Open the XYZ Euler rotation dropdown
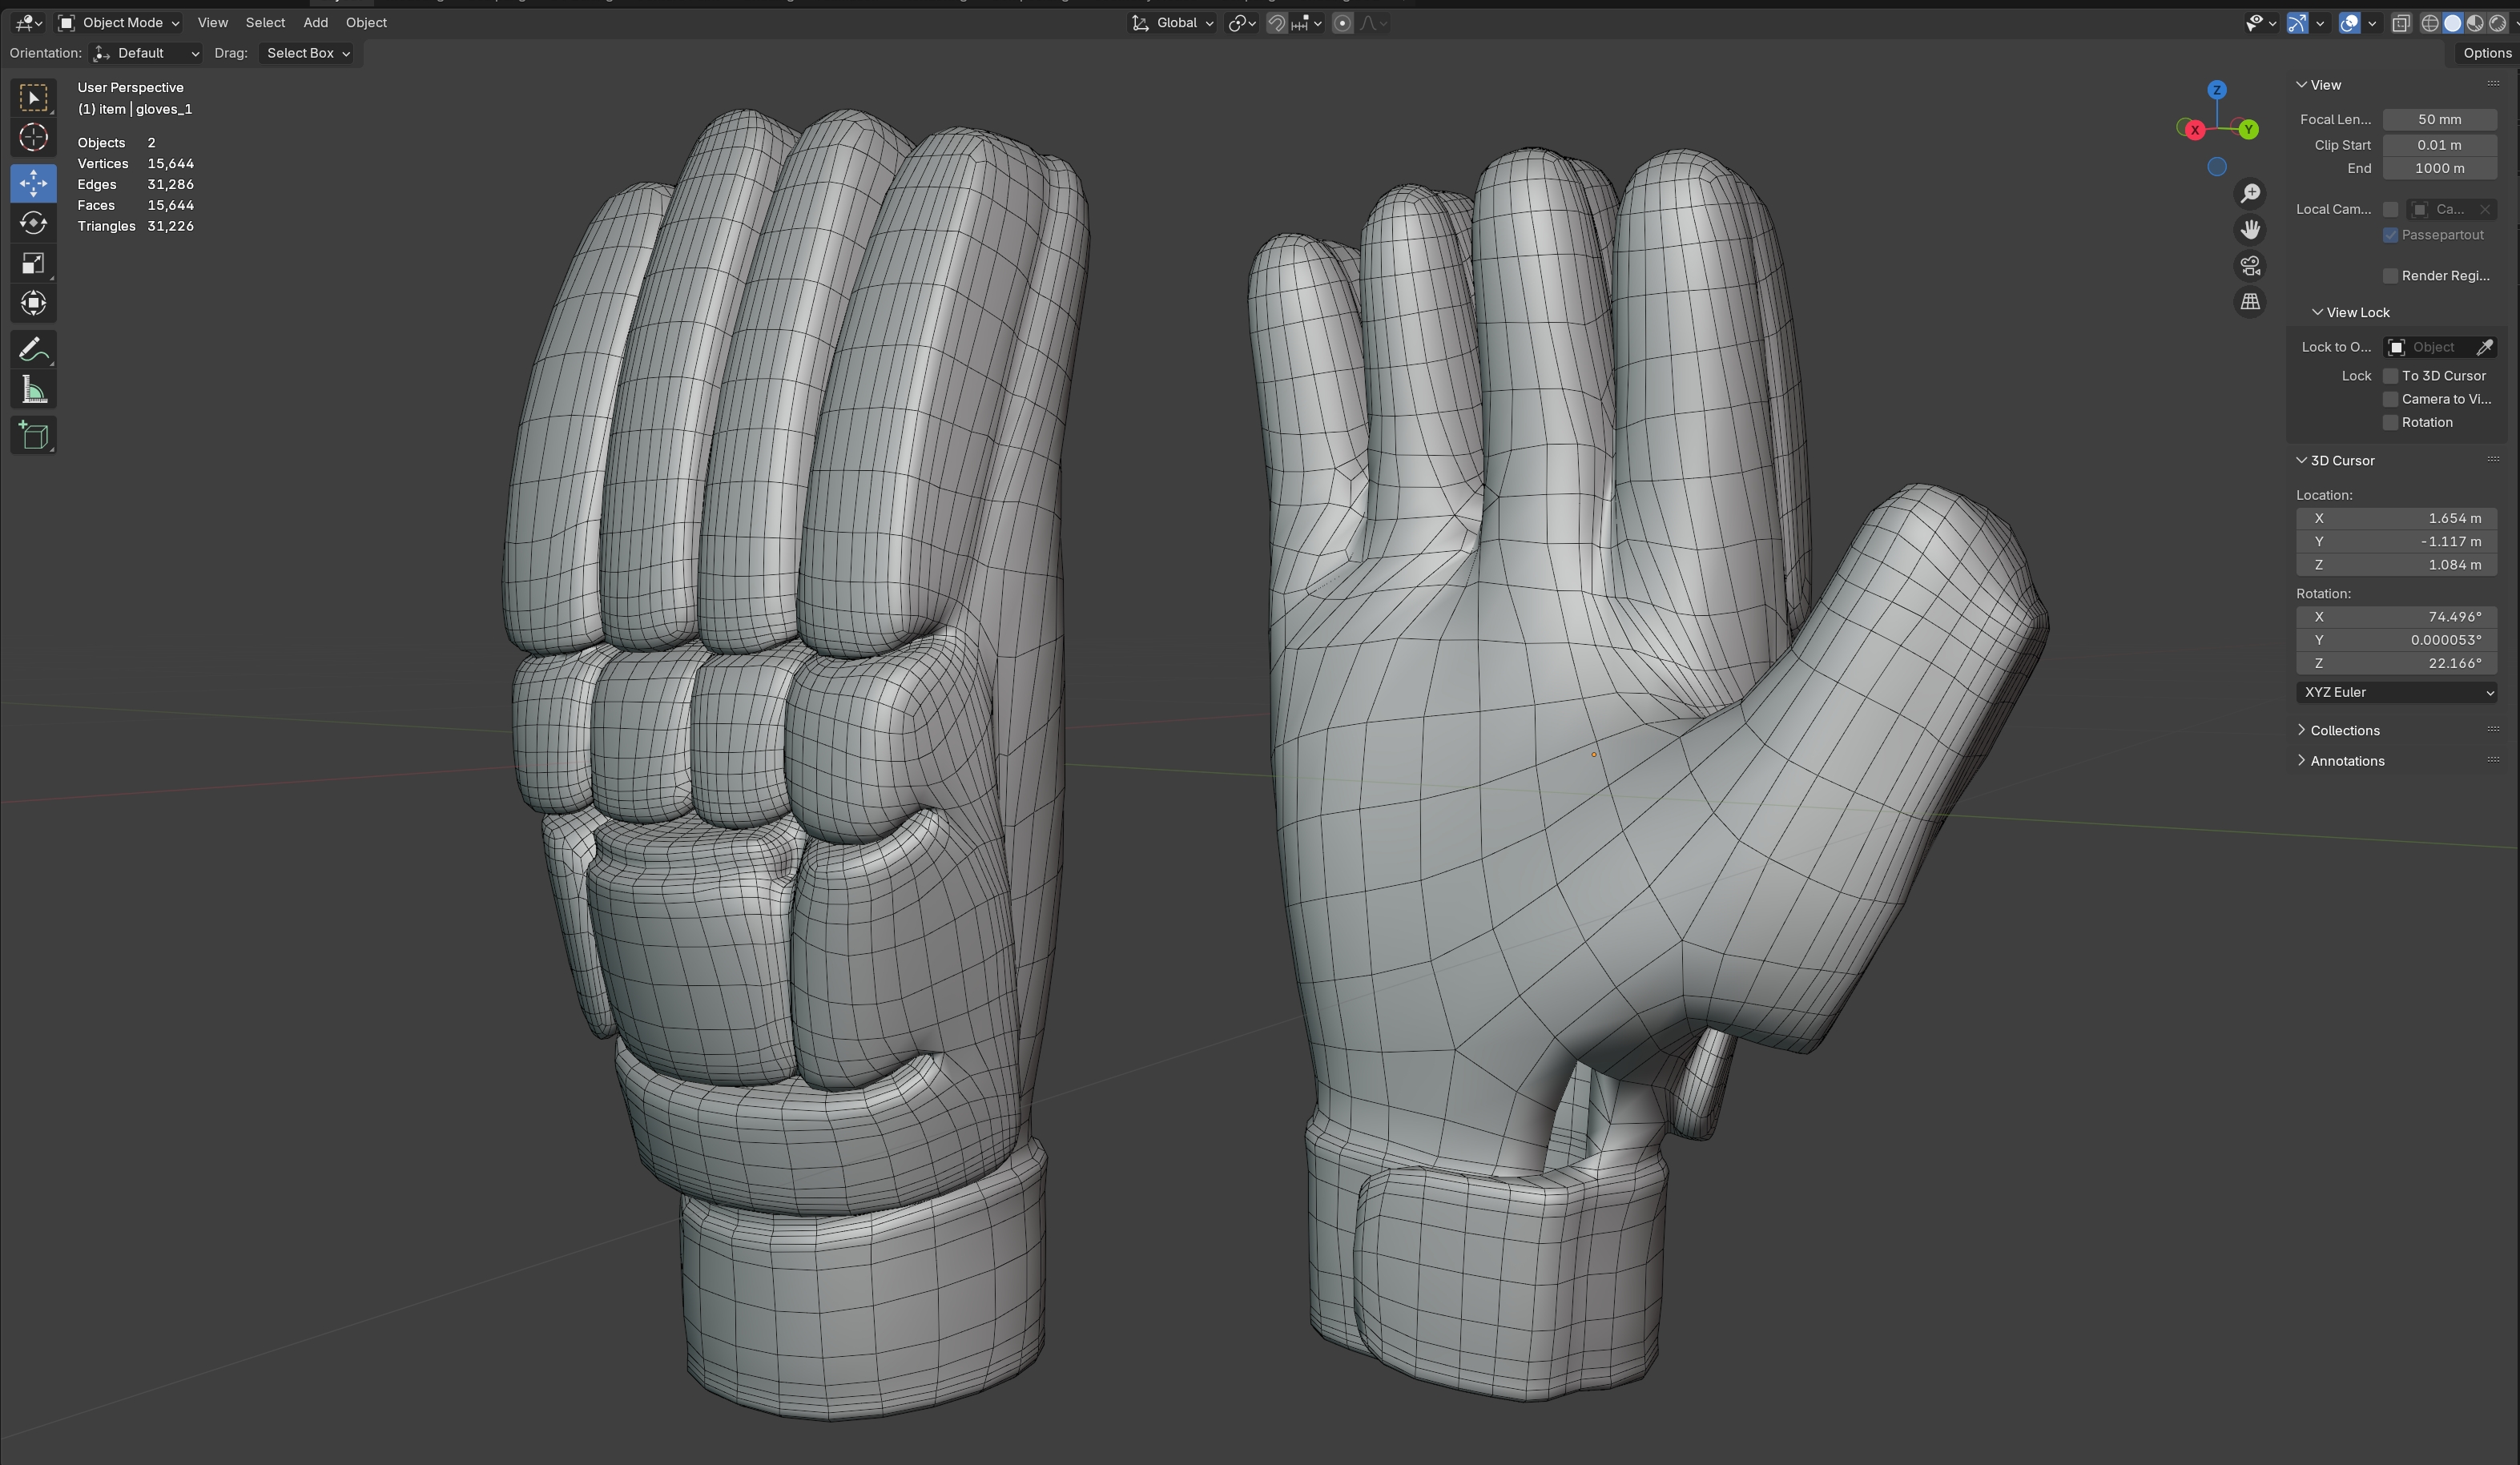 tap(2396, 692)
